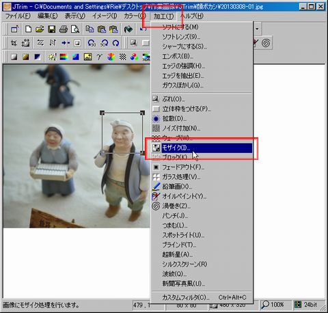Screen dimensions: 328x313
Task: Choose ガラス処理(V)... menu entry
Action: click(202, 177)
